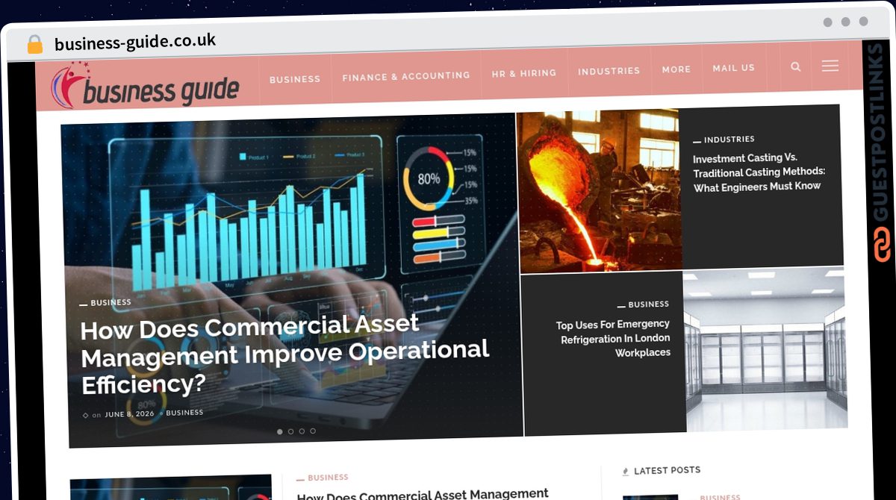Screen dimensions: 896x500
Task: Select the fourth slider dot
Action: pyautogui.click(x=313, y=431)
